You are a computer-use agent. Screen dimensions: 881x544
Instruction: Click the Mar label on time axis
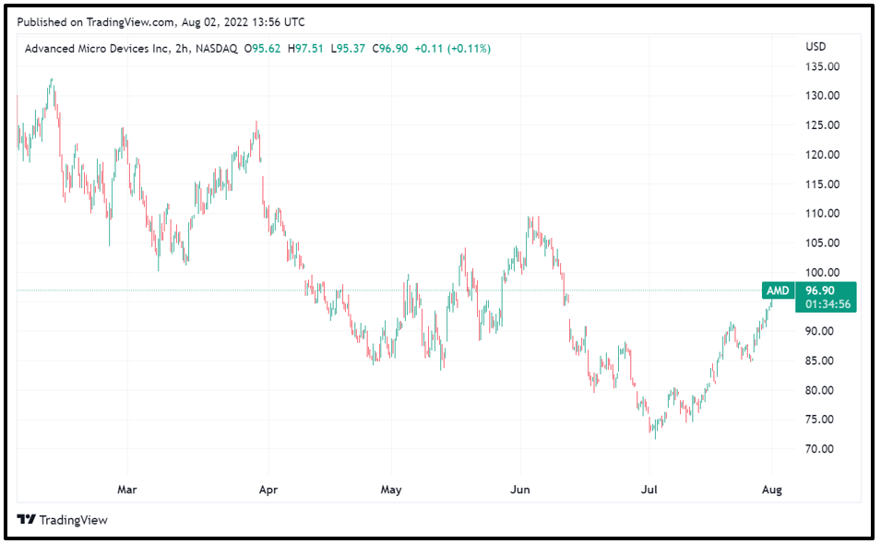coord(127,490)
